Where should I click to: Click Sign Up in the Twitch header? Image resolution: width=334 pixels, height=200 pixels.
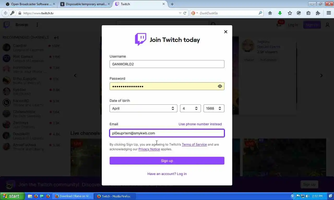coord(312,25)
